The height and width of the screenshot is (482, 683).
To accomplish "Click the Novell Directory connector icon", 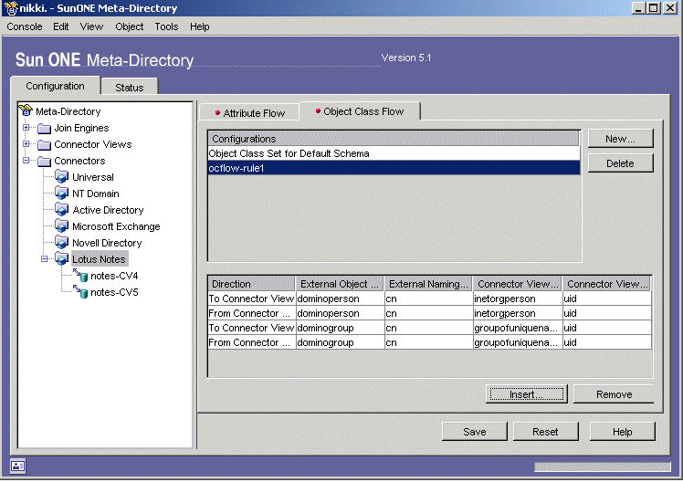I will point(62,243).
